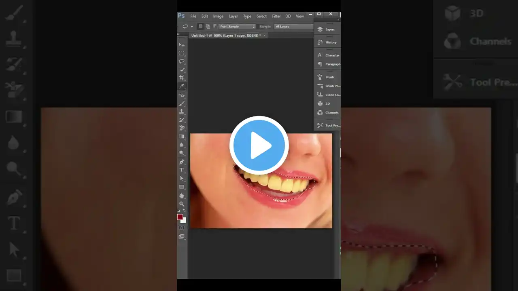Image resolution: width=518 pixels, height=291 pixels.
Task: Open the tool preset picker arrow
Action: pyautogui.click(x=191, y=26)
